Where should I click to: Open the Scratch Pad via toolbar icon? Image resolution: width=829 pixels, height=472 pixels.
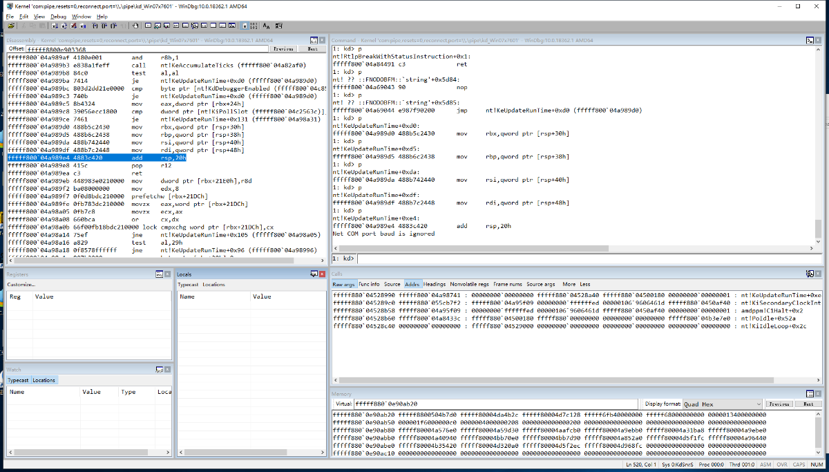[213, 26]
